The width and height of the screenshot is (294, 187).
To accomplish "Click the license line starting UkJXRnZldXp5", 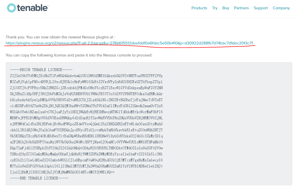I will pos(86,94).
